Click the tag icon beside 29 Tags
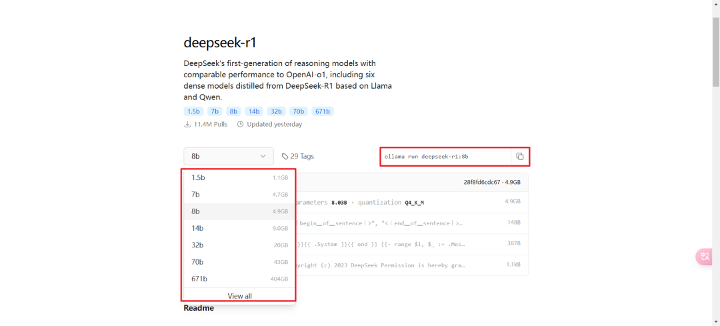The height and width of the screenshot is (326, 720). [x=285, y=157]
